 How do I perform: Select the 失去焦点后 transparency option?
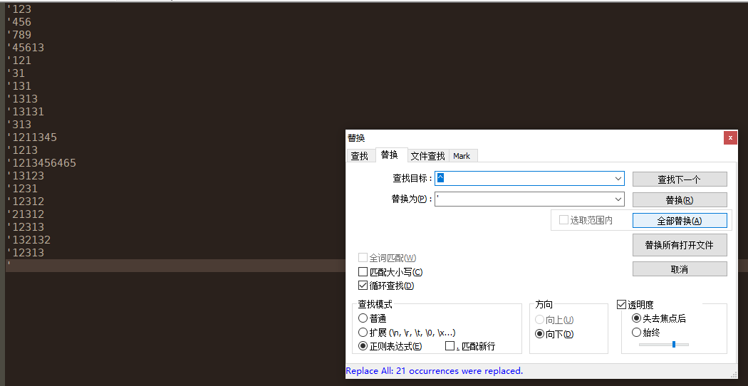point(636,318)
